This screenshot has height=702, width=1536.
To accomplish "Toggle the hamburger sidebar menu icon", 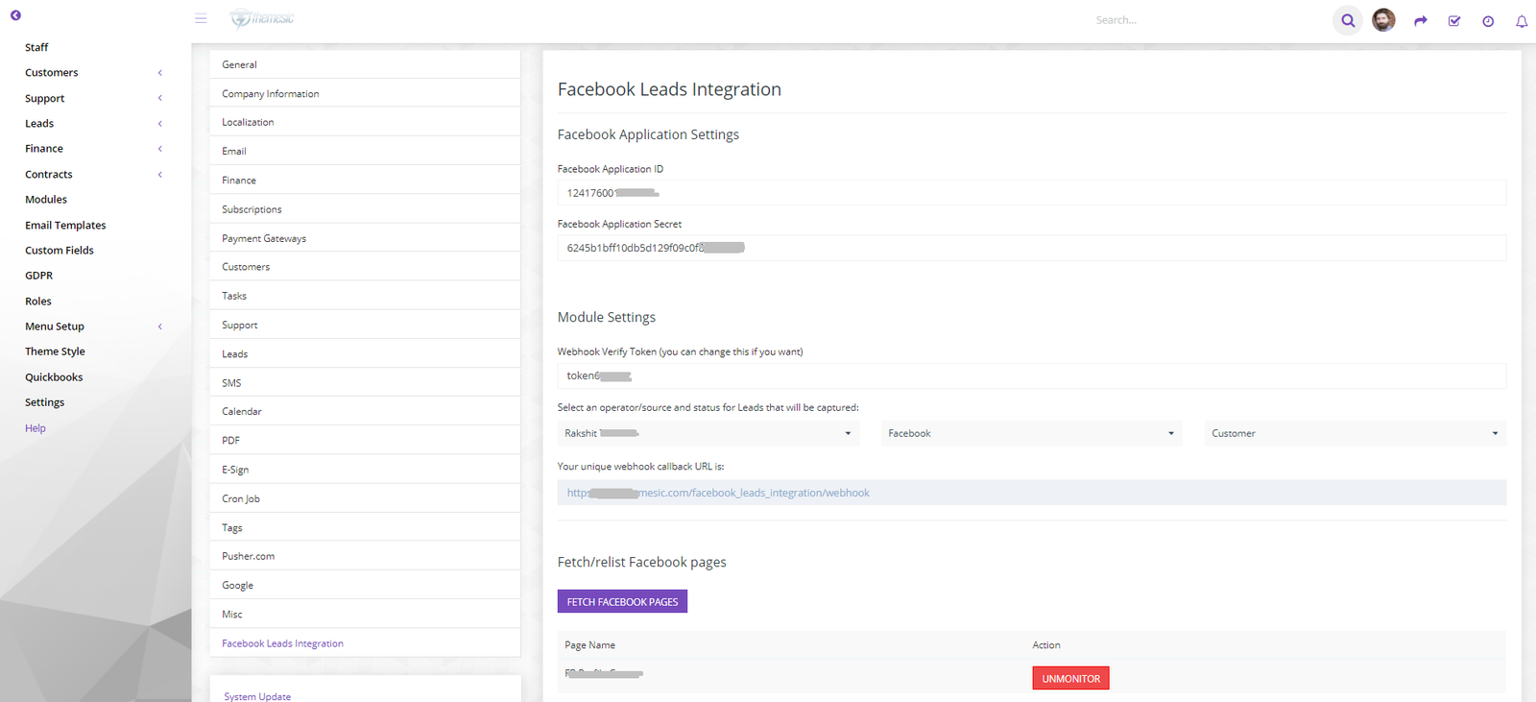I will [x=201, y=18].
